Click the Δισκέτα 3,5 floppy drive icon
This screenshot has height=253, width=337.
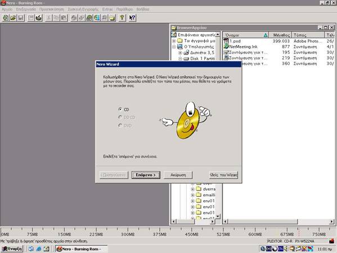(x=186, y=52)
